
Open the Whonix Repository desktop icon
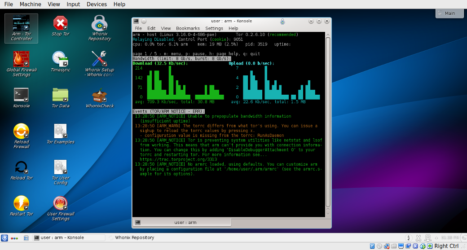tap(100, 28)
